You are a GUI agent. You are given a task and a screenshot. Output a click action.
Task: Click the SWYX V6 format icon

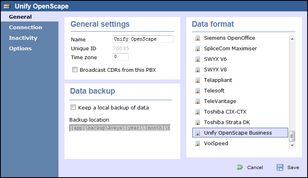tap(198, 59)
